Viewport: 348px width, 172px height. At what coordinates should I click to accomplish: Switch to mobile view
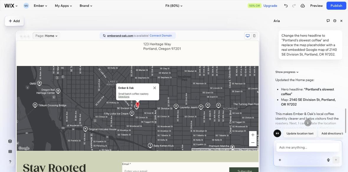tap(254, 36)
